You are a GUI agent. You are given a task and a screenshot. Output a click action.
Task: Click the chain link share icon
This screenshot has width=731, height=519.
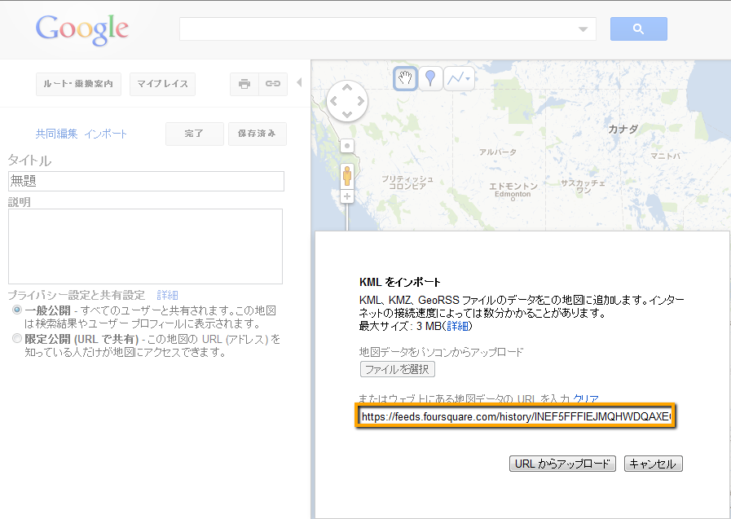[x=273, y=84]
